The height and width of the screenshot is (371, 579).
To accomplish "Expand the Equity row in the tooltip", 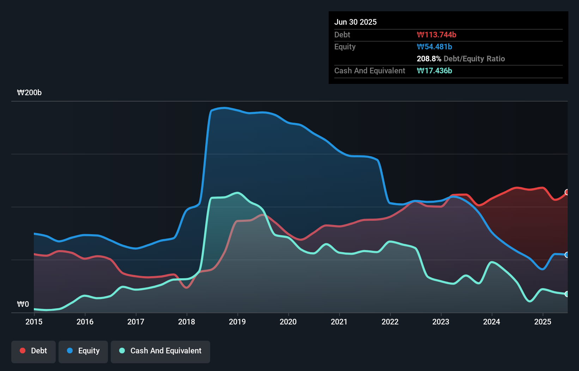I will [x=345, y=47].
